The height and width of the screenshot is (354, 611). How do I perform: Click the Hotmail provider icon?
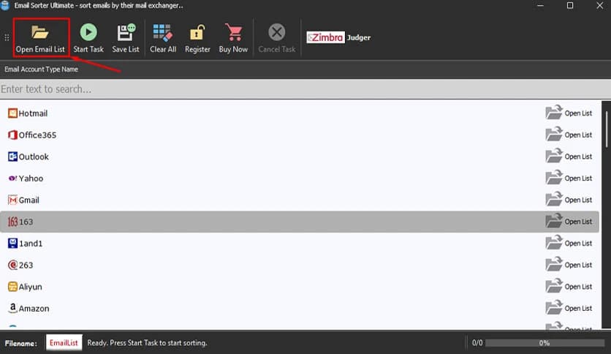12,113
